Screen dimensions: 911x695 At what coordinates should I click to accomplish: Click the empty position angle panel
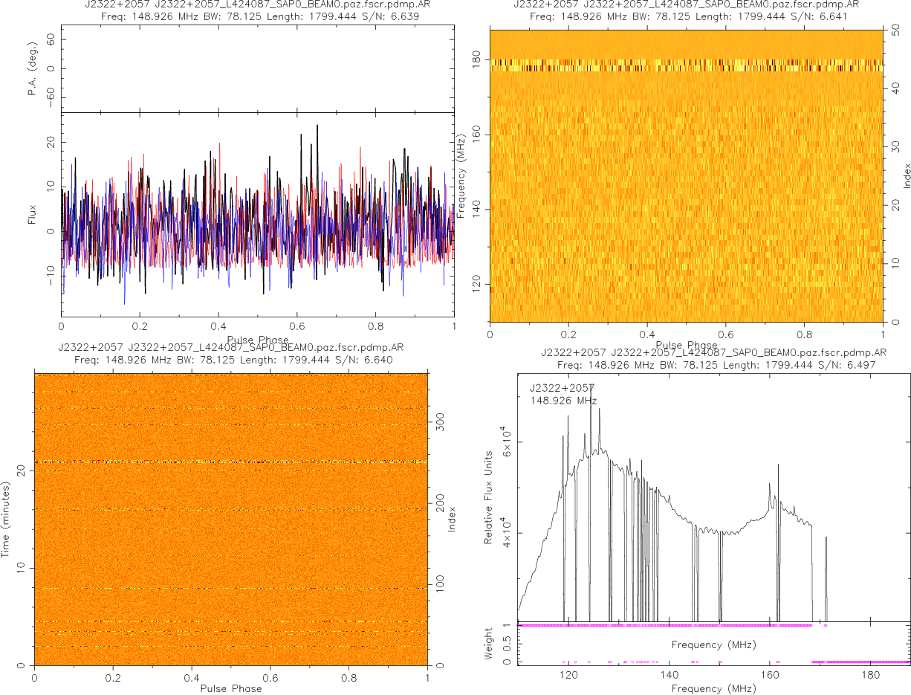point(257,69)
